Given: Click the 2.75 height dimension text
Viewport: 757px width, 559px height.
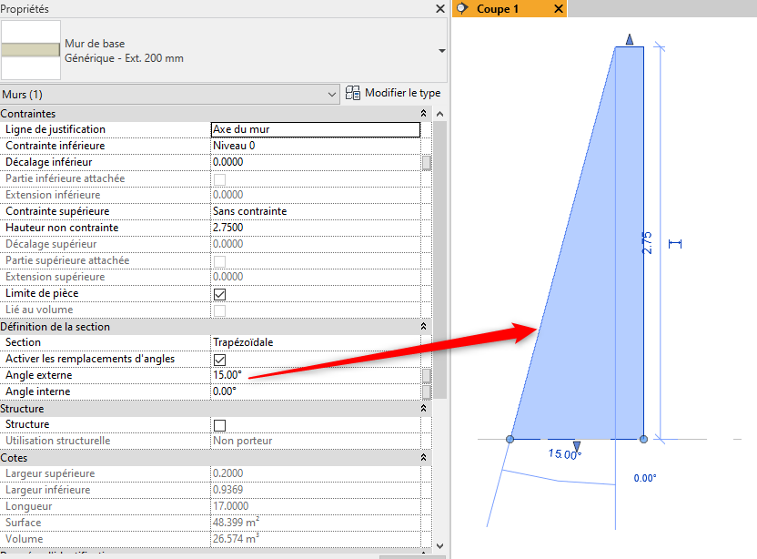Looking at the screenshot, I should click(x=647, y=242).
